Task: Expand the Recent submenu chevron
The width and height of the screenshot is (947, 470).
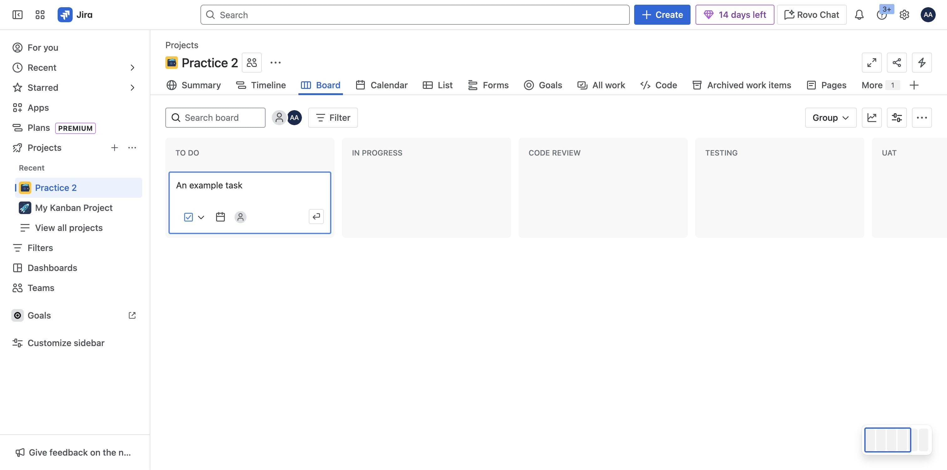Action: tap(132, 68)
